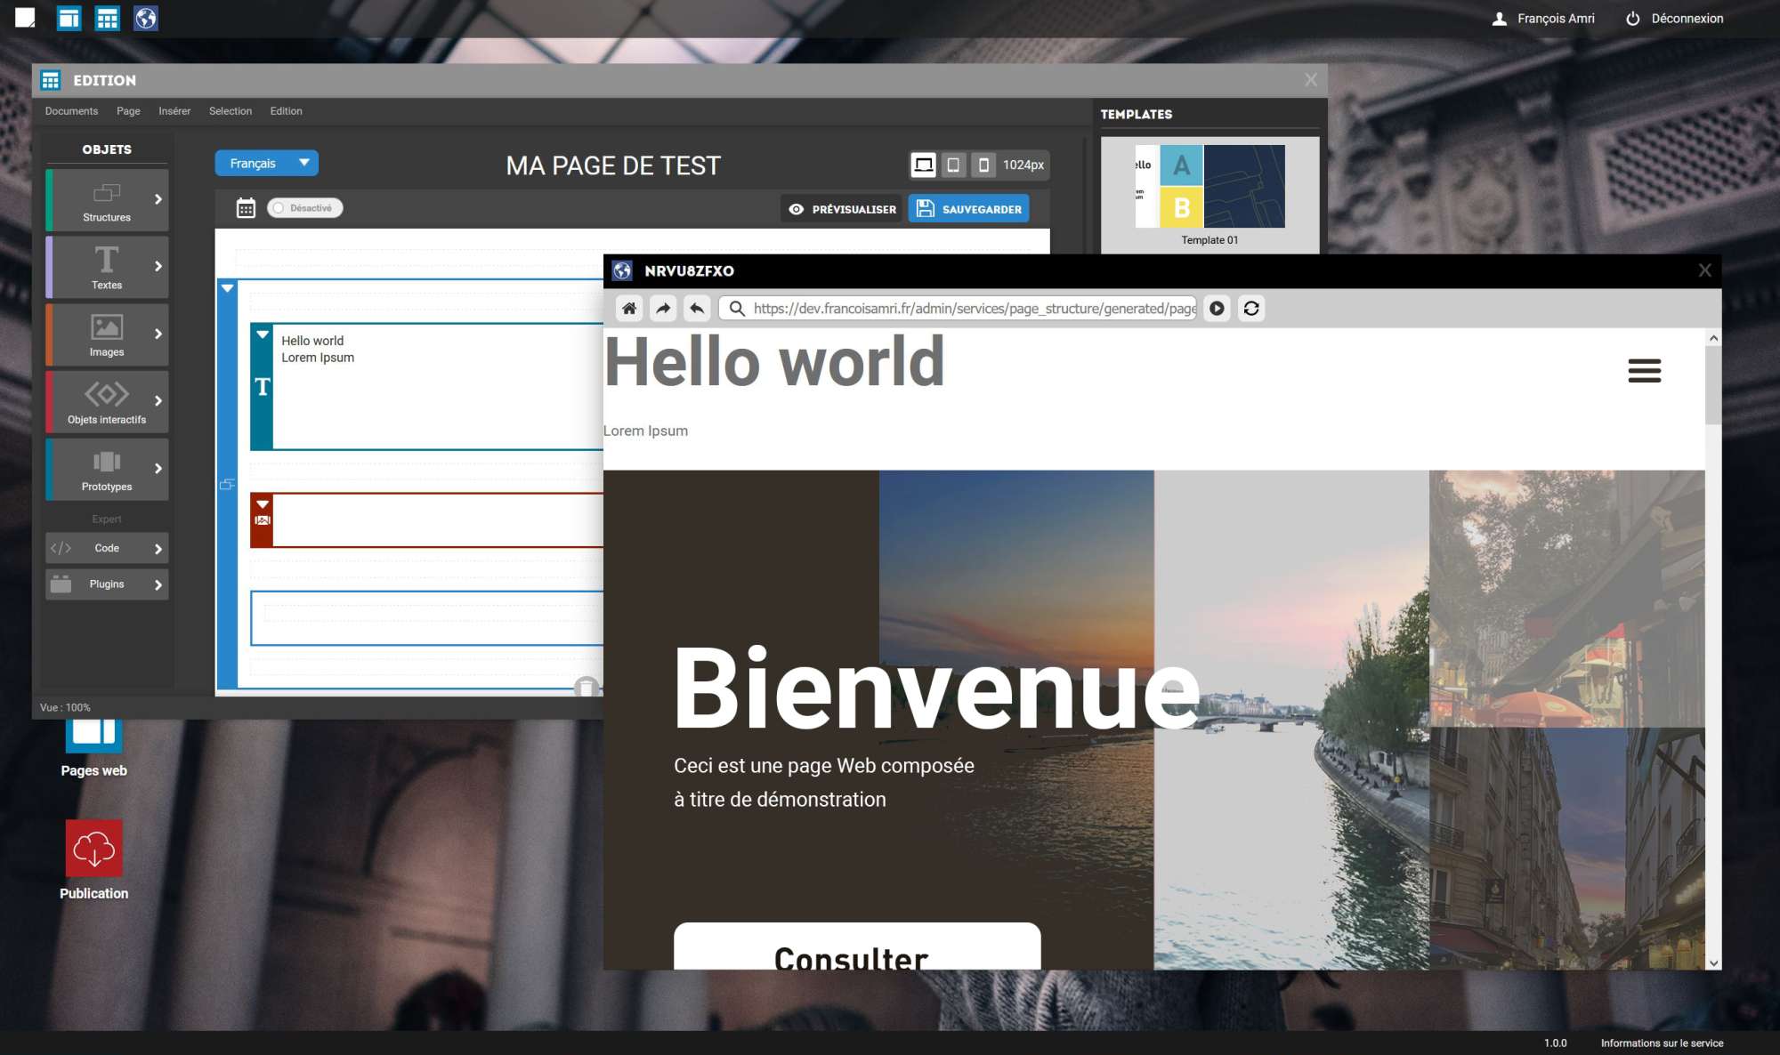This screenshot has height=1055, width=1780.
Task: Click the PRÉVISUALISER button
Action: 842,209
